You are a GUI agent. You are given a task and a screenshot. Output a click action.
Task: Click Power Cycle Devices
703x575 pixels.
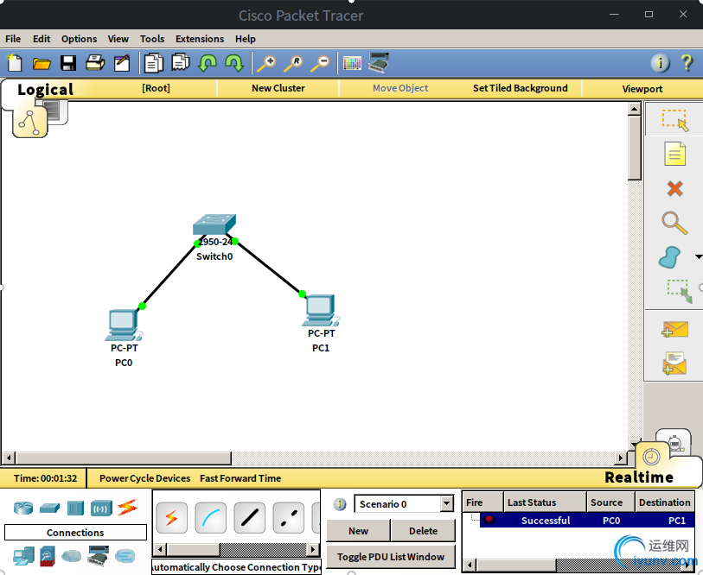144,478
